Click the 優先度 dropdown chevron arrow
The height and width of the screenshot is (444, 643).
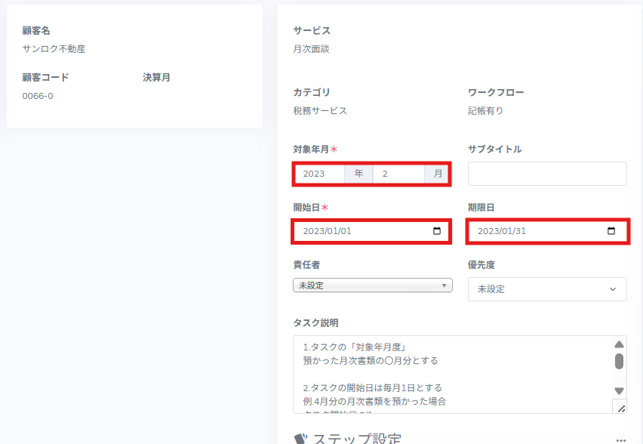(x=612, y=289)
